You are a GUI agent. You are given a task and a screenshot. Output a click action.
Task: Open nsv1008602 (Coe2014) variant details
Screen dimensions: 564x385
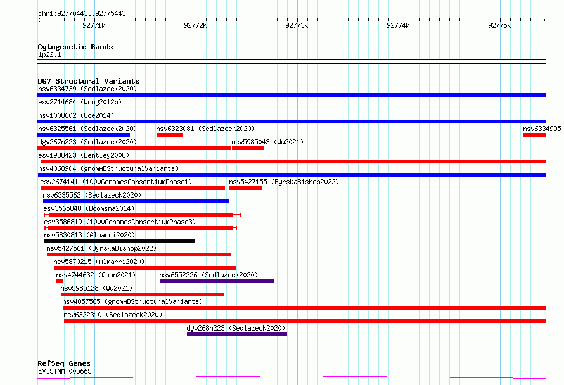click(76, 115)
